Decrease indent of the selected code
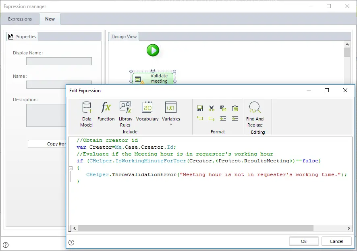The width and height of the screenshot is (357, 251). tap(223, 118)
